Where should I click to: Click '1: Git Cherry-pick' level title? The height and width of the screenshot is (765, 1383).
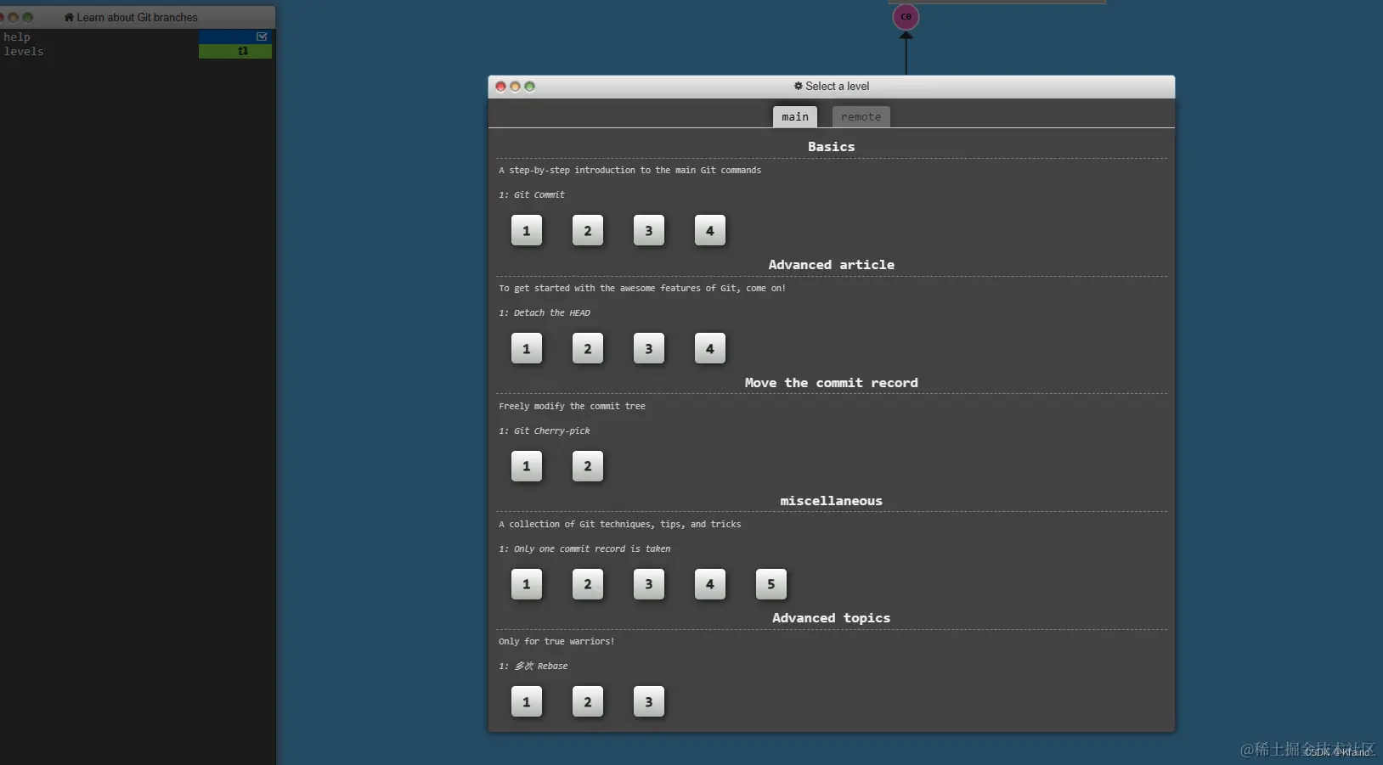(545, 430)
